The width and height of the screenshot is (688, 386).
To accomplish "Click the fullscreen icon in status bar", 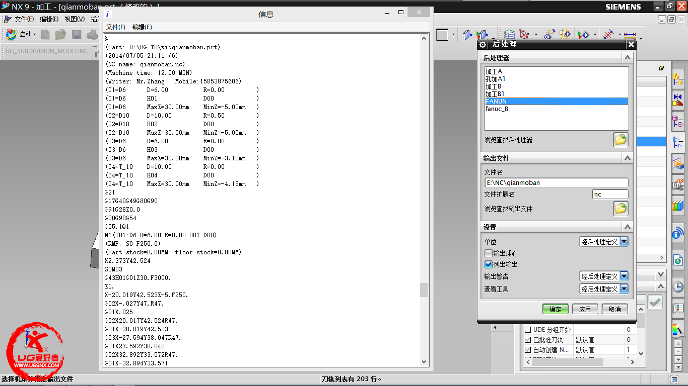I will pos(674,379).
